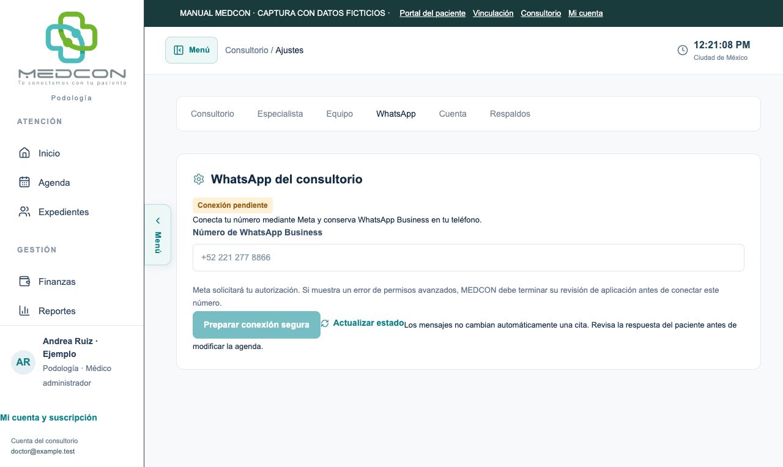Open the Mi cuenta link in top bar
The height and width of the screenshot is (467, 783).
tap(585, 13)
